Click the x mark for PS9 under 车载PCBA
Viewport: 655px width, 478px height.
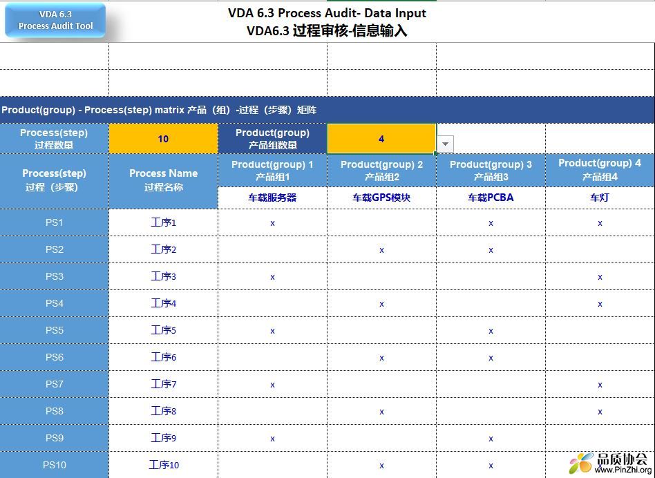click(491, 439)
